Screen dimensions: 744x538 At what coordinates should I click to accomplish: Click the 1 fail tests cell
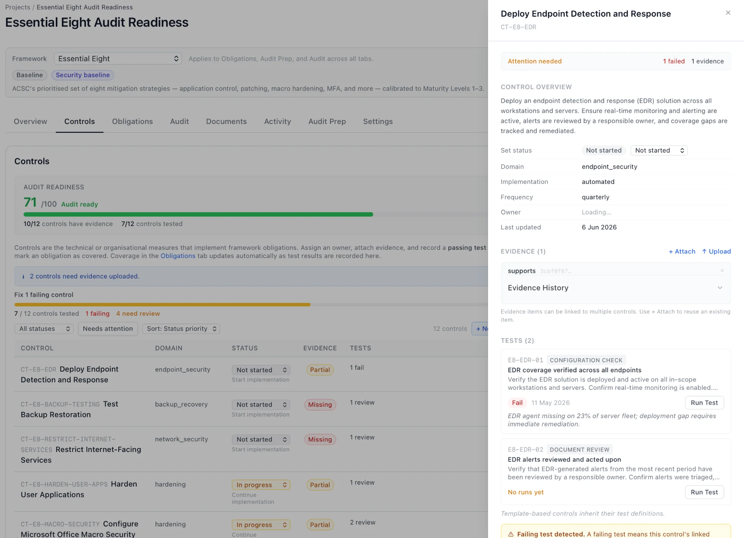(357, 367)
